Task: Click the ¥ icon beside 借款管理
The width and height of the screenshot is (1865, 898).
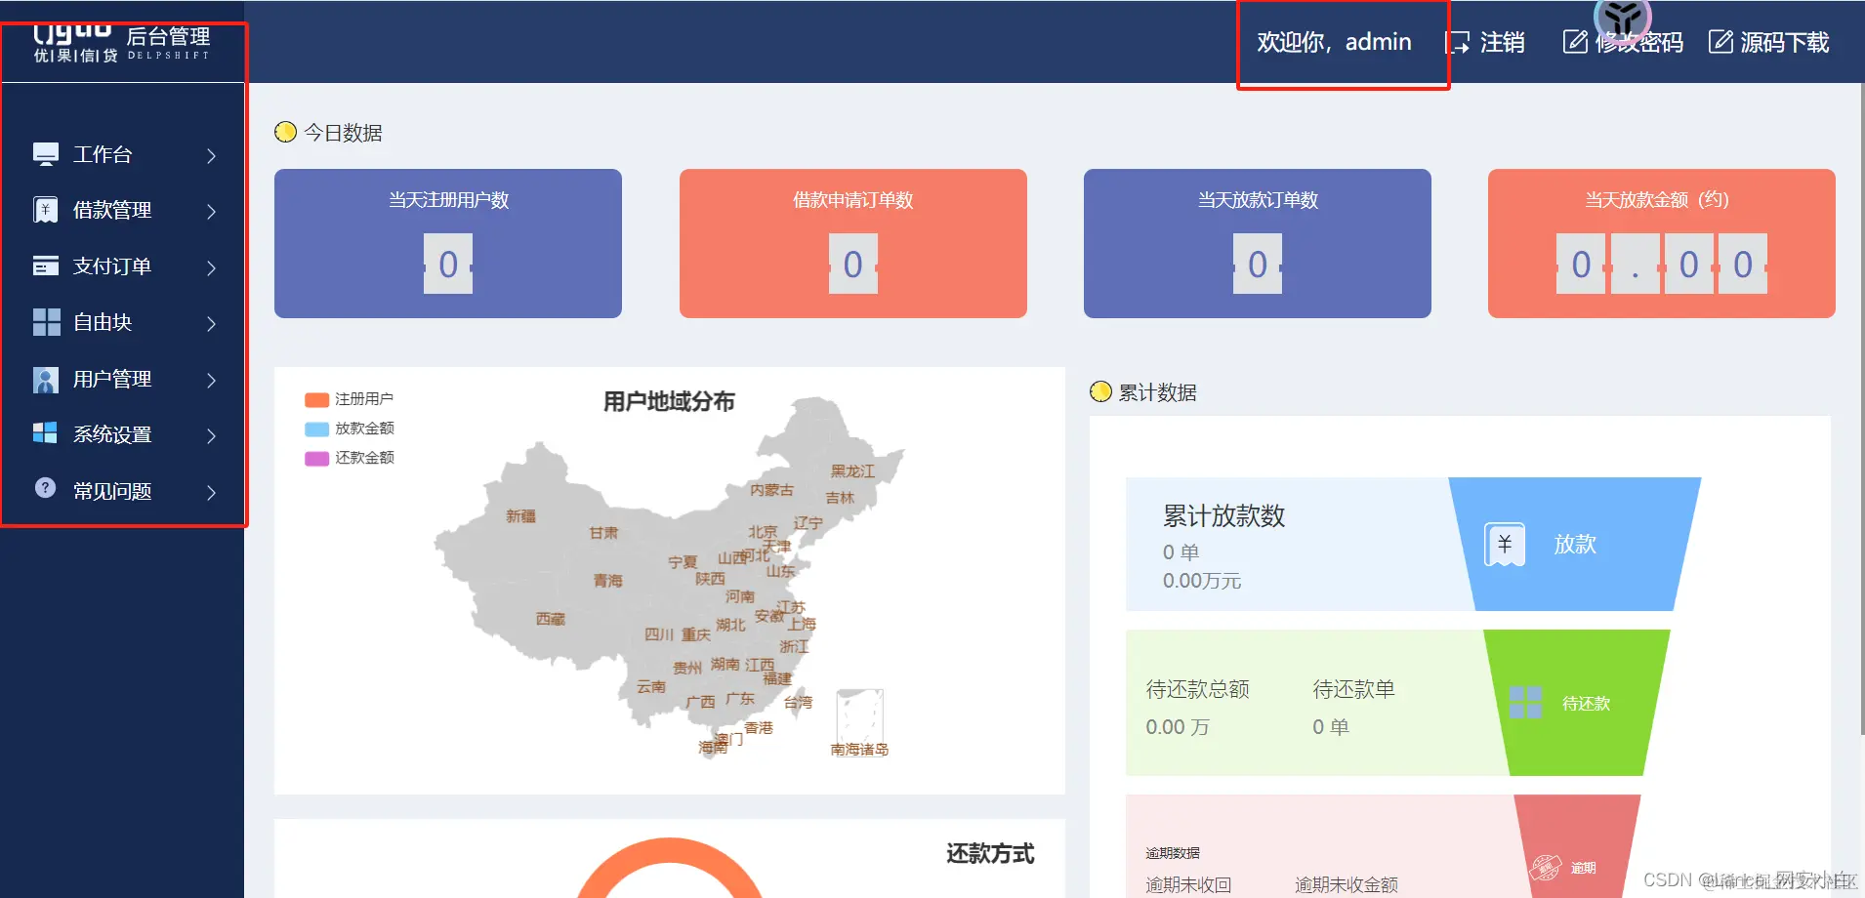Action: point(44,209)
